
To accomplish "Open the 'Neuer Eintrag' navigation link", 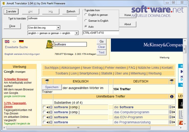I will pyautogui.click(x=93, y=68).
